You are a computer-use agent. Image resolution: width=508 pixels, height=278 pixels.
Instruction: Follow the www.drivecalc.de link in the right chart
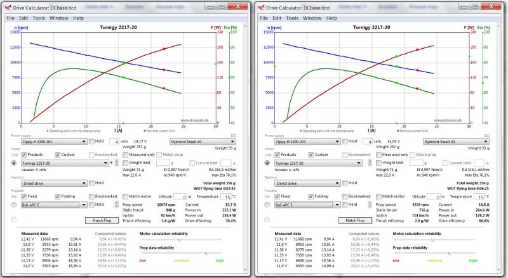tap(448, 120)
